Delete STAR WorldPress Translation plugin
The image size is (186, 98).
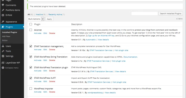pyautogui.click(x=52, y=71)
